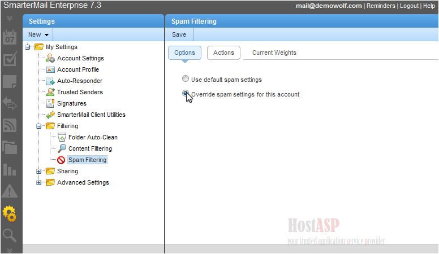This screenshot has height=254, width=439.
Task: Click the Trusted Senders person icon
Action: tap(50, 92)
